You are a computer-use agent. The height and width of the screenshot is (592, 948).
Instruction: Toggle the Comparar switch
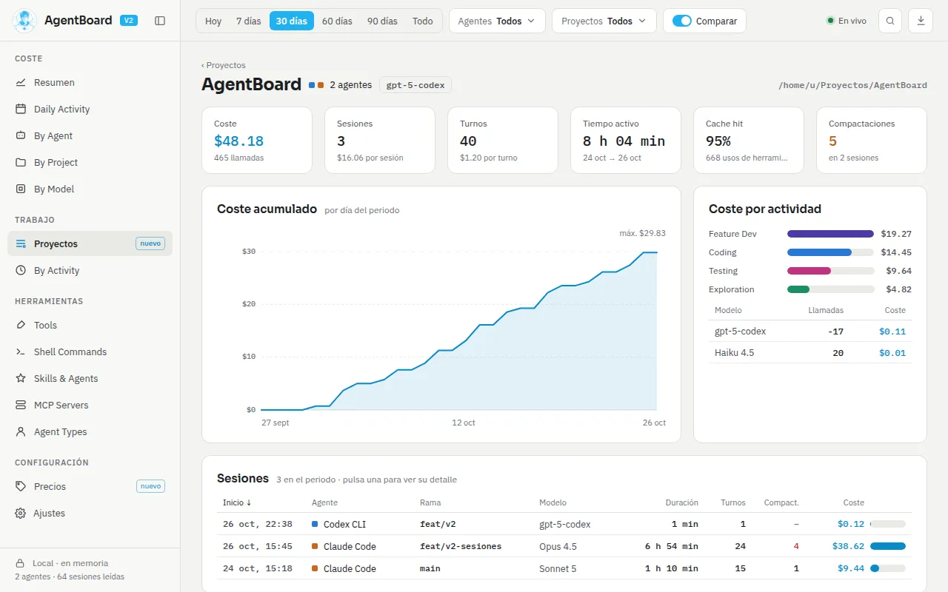682,21
